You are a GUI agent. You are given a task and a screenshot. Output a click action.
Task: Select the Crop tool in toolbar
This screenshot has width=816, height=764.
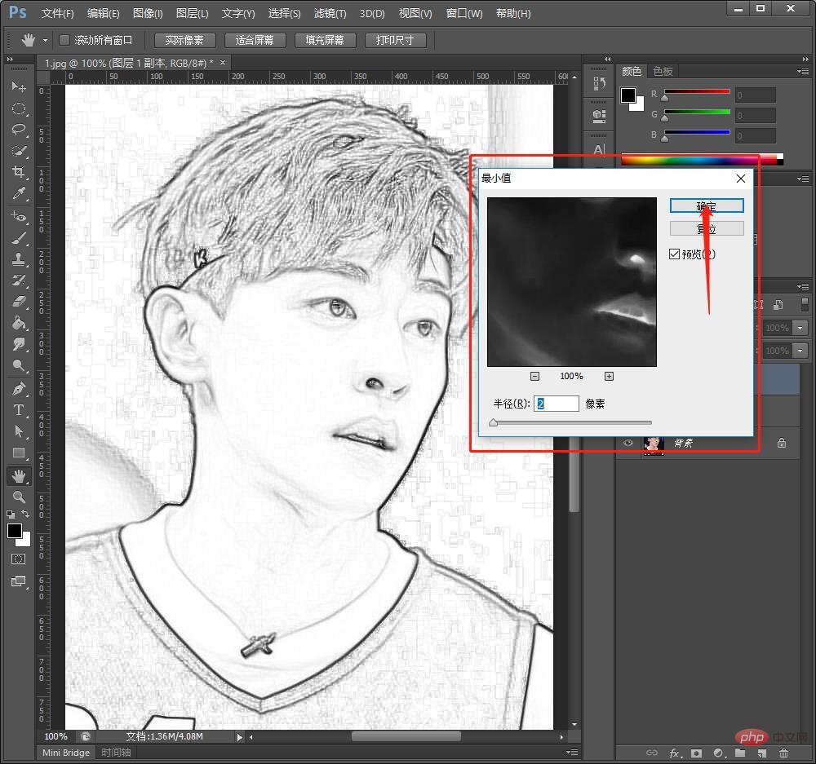coord(19,172)
